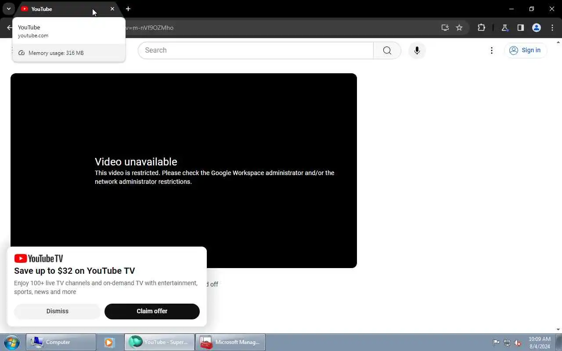Viewport: 562px width, 351px height.
Task: Open a new browser tab
Action: pos(128,9)
